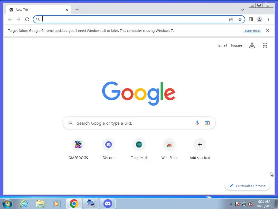This screenshot has width=278, height=209.
Task: Dismiss the Windows 7 update infobar
Action: click(x=267, y=30)
